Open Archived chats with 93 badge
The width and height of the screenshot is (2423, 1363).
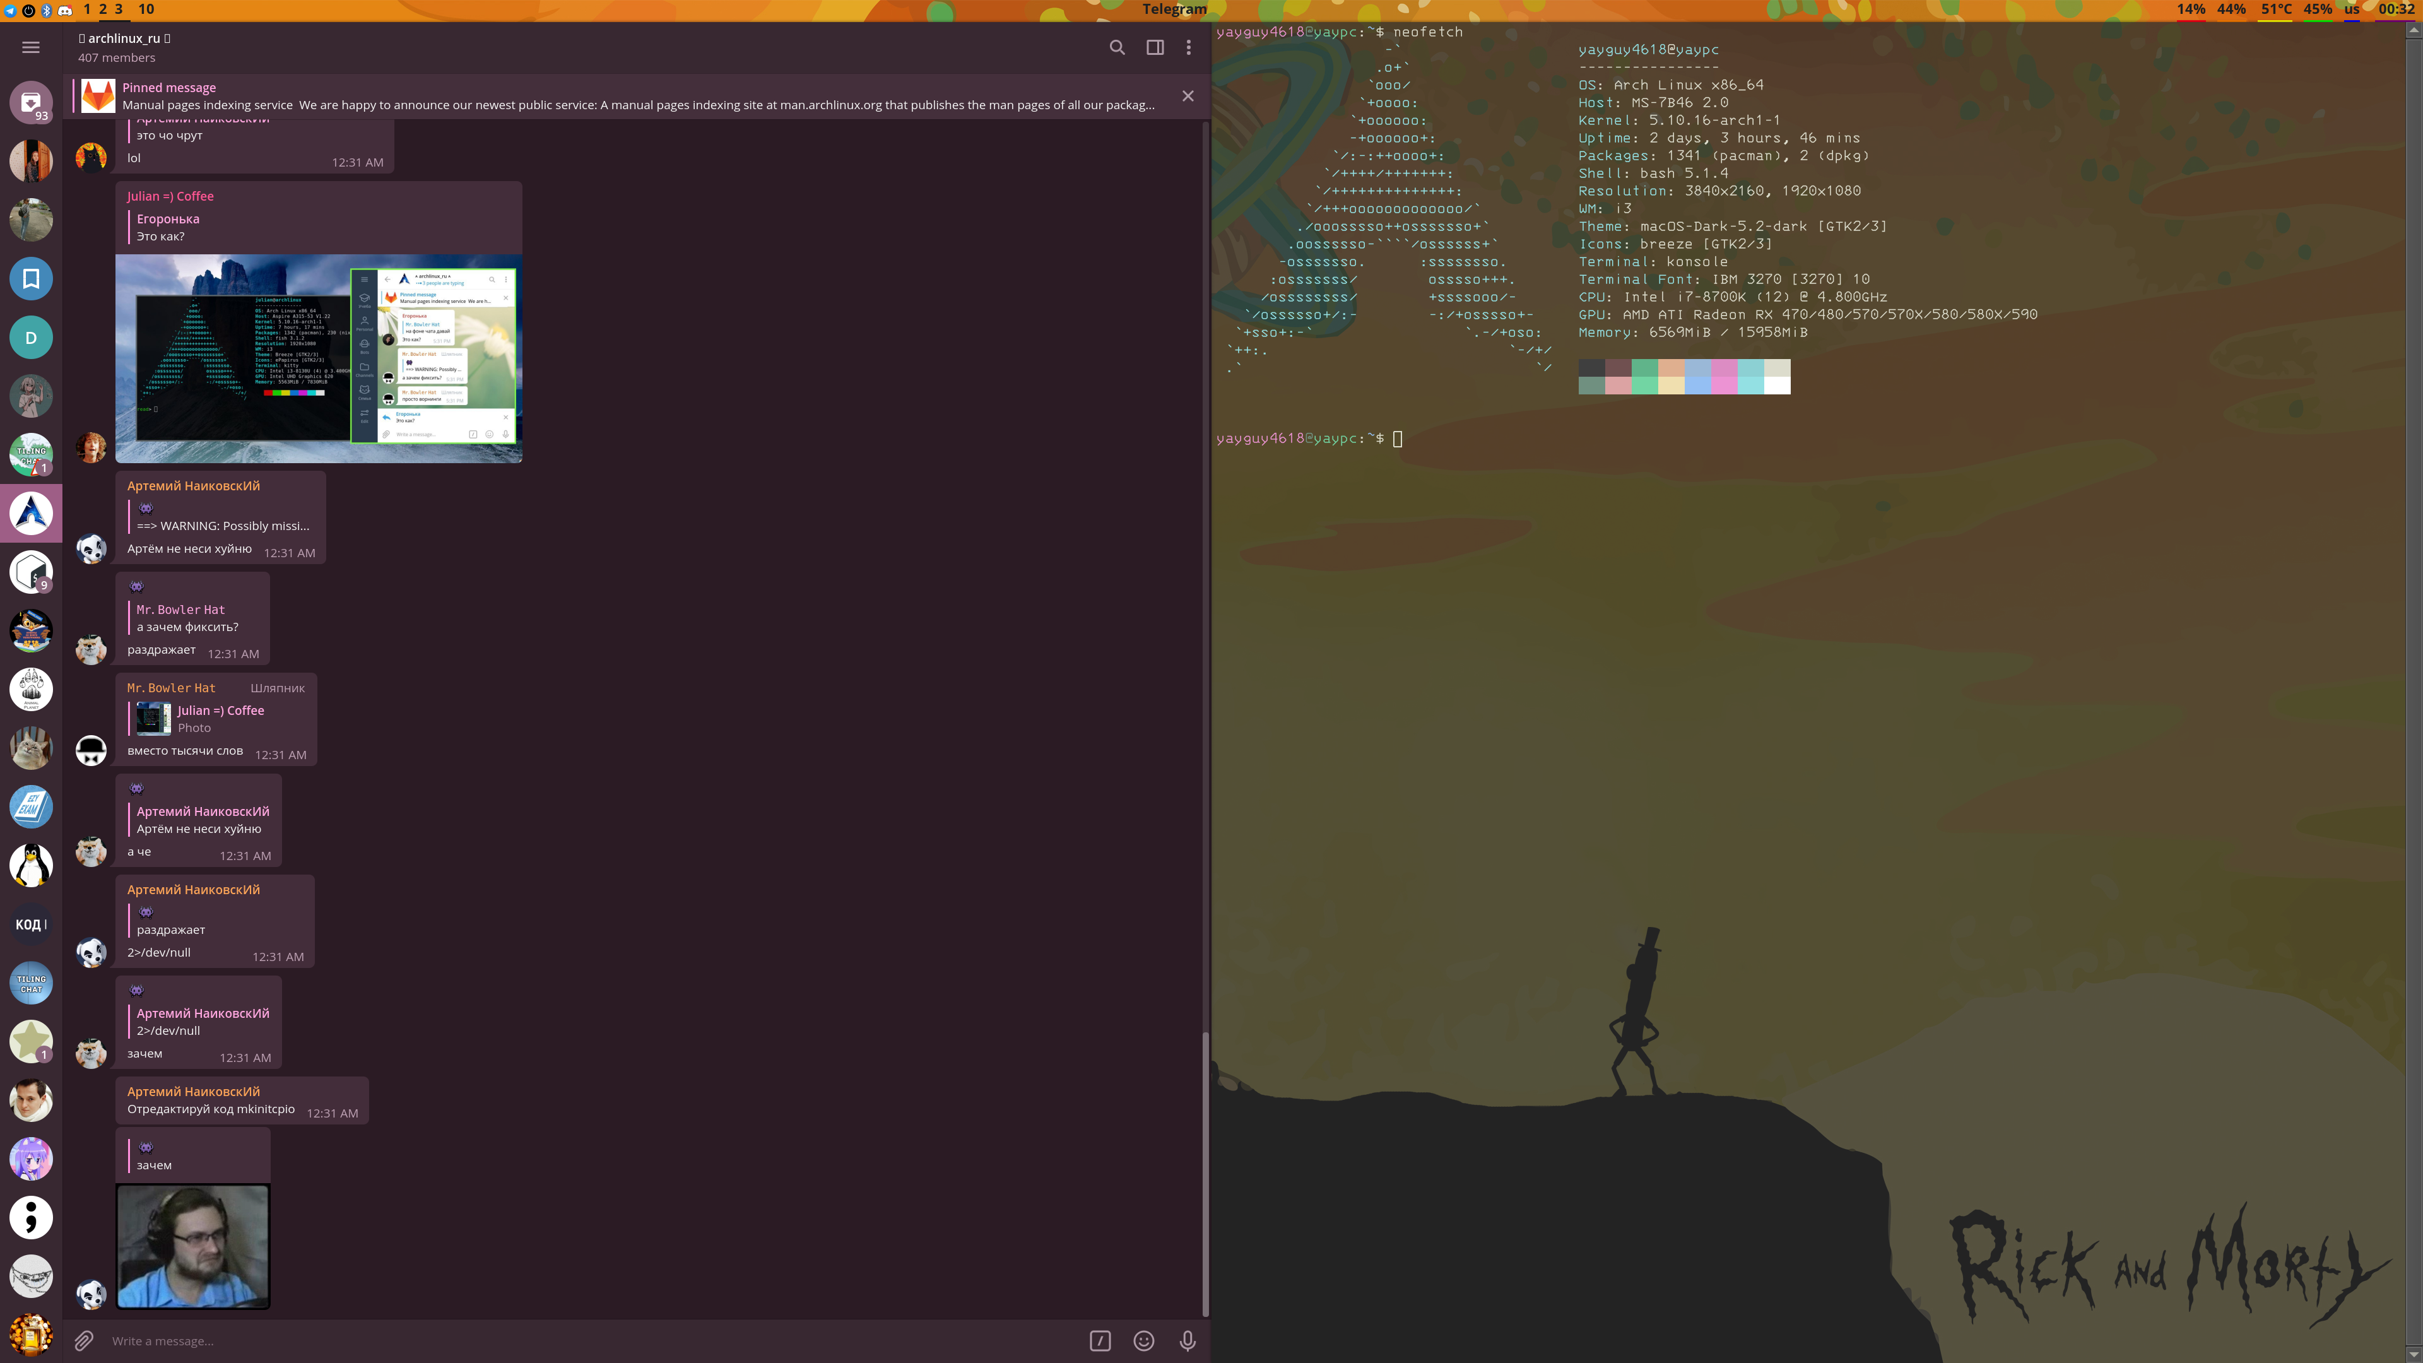pos(31,102)
